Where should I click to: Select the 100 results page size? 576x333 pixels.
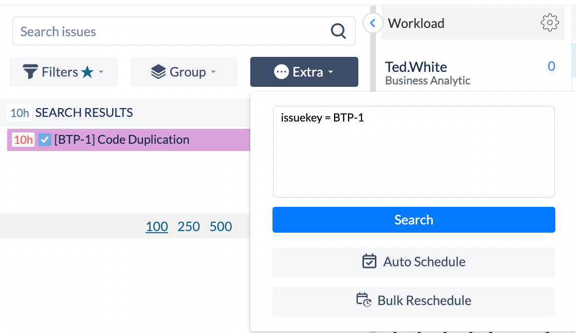pyautogui.click(x=157, y=226)
